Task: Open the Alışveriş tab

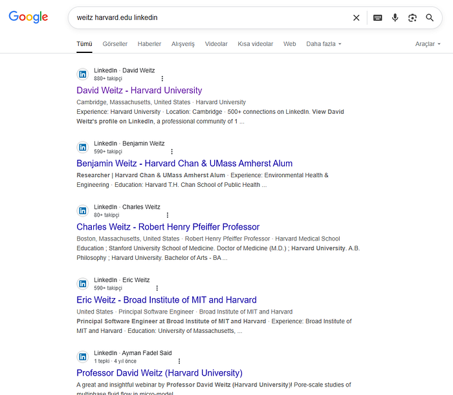Action: (183, 44)
